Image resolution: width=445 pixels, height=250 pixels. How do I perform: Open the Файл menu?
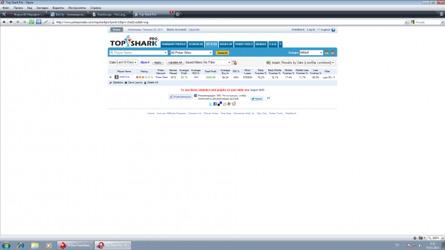(x=6, y=8)
